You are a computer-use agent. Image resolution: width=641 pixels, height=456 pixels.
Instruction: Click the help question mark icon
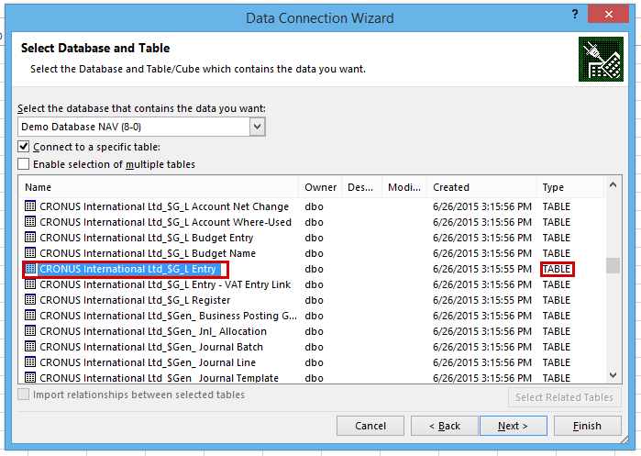[x=575, y=15]
